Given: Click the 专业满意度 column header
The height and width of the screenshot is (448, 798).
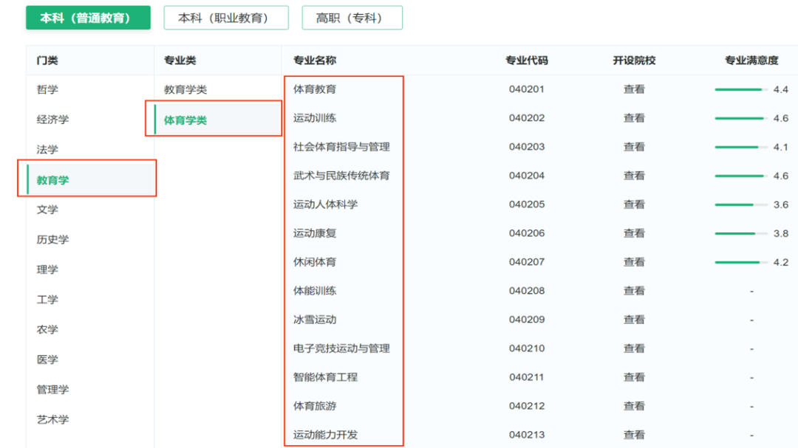Looking at the screenshot, I should [751, 61].
